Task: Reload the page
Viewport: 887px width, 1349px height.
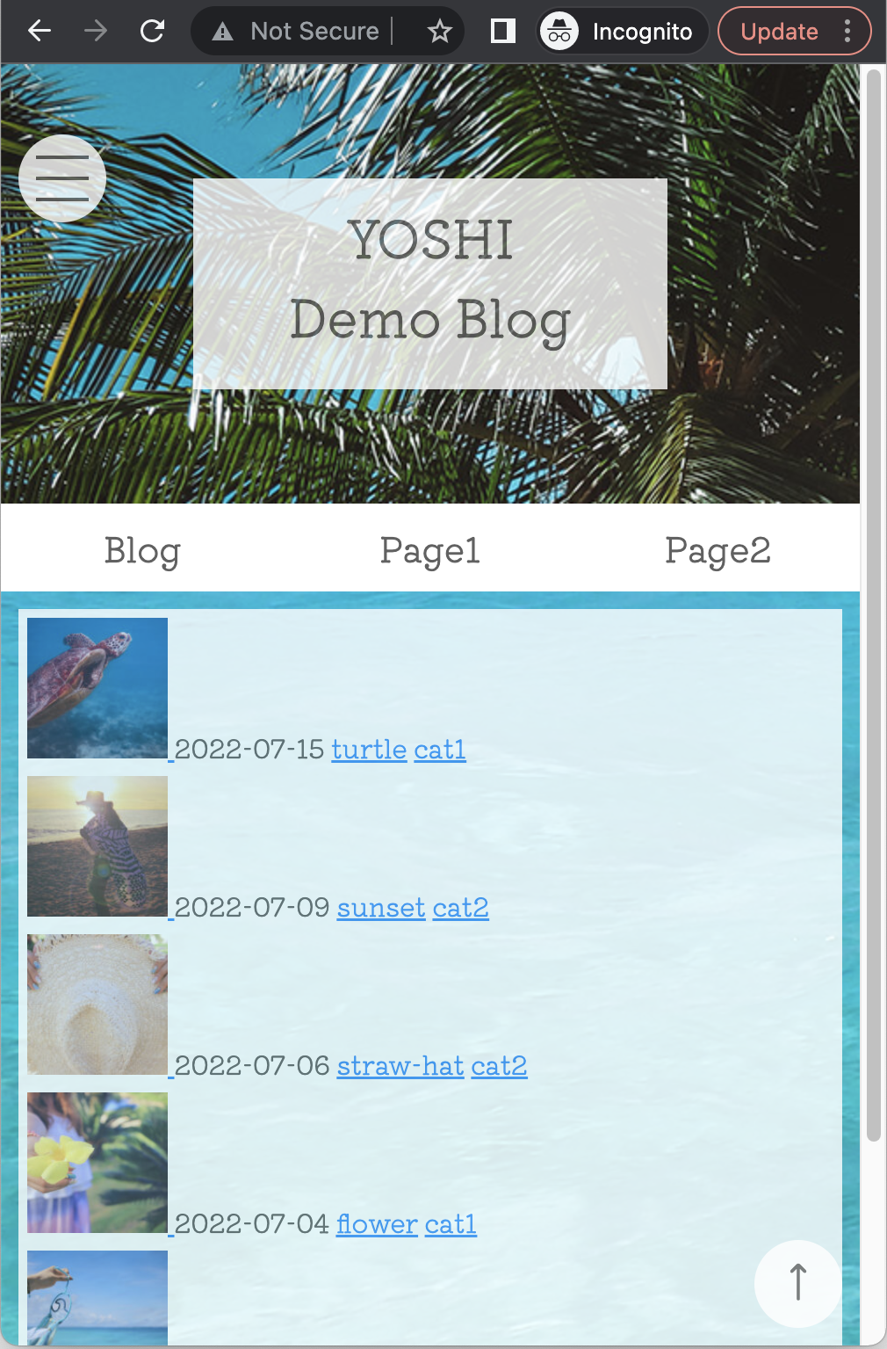Action: pos(153,32)
